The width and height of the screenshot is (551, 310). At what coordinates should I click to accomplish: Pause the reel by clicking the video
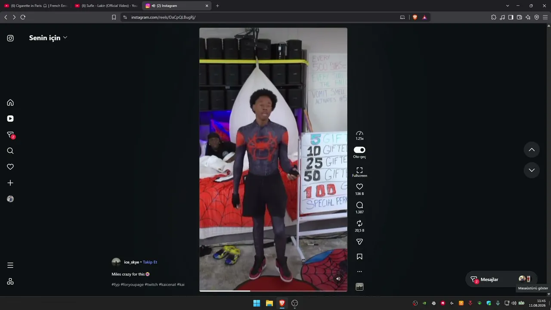click(273, 159)
